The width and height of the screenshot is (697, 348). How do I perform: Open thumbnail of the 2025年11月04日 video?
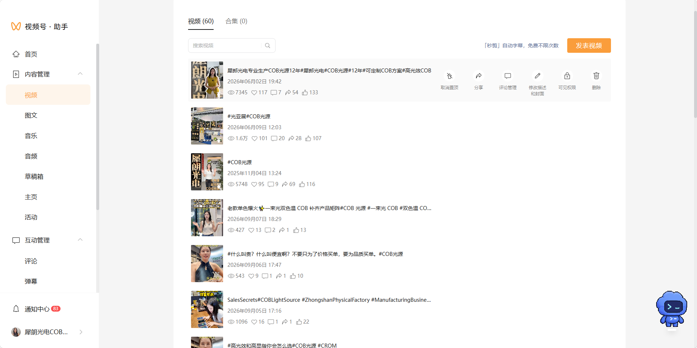[x=207, y=172]
